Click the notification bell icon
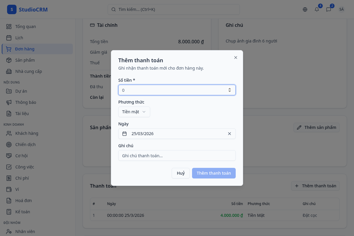 (x=317, y=9)
